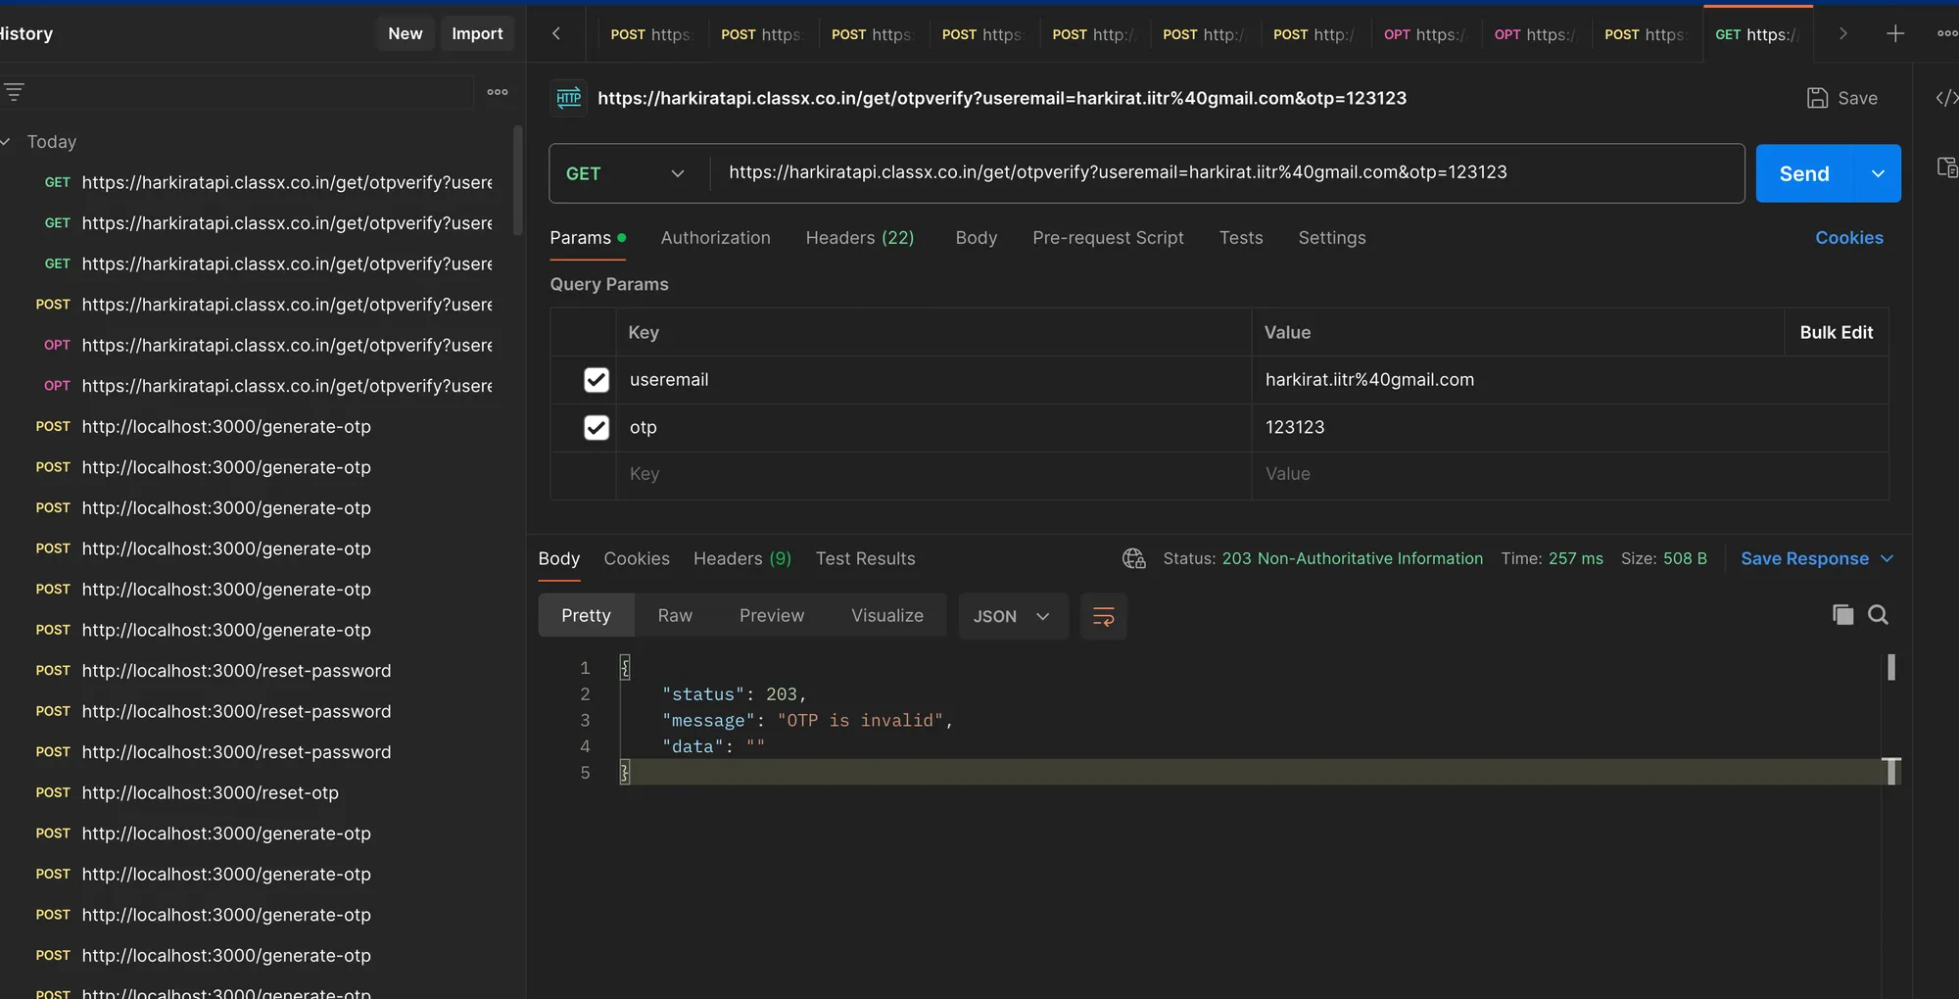The width and height of the screenshot is (1959, 999).
Task: Click the Import button
Action: coord(477,33)
